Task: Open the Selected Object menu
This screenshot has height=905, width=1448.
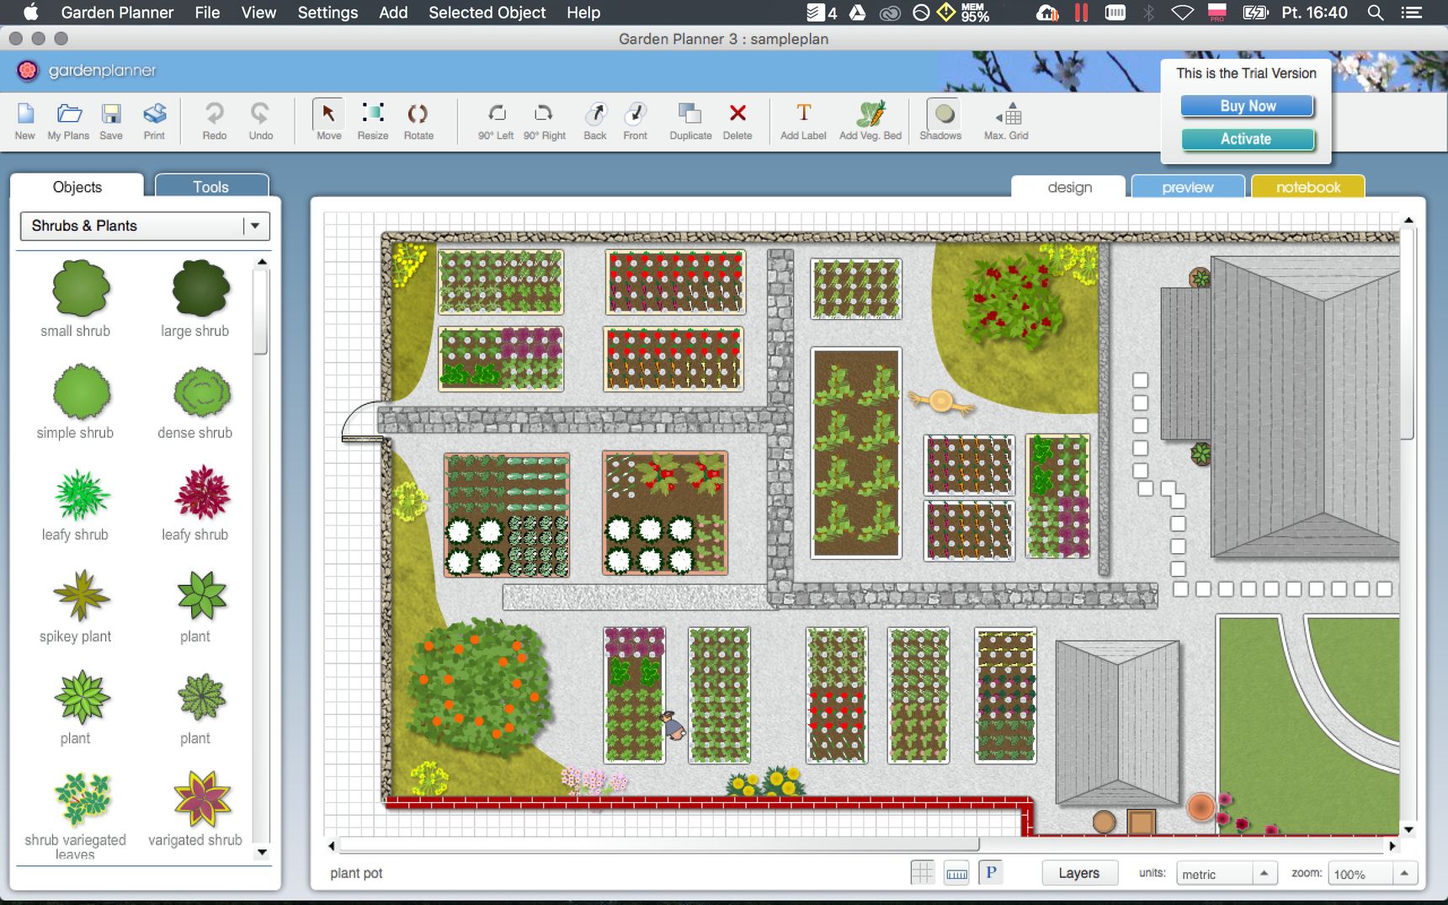Action: 487,13
